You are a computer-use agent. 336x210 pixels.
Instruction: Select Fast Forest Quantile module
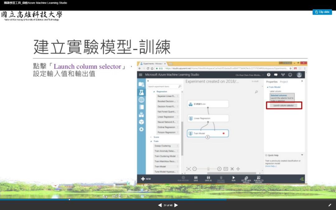[x=168, y=112]
